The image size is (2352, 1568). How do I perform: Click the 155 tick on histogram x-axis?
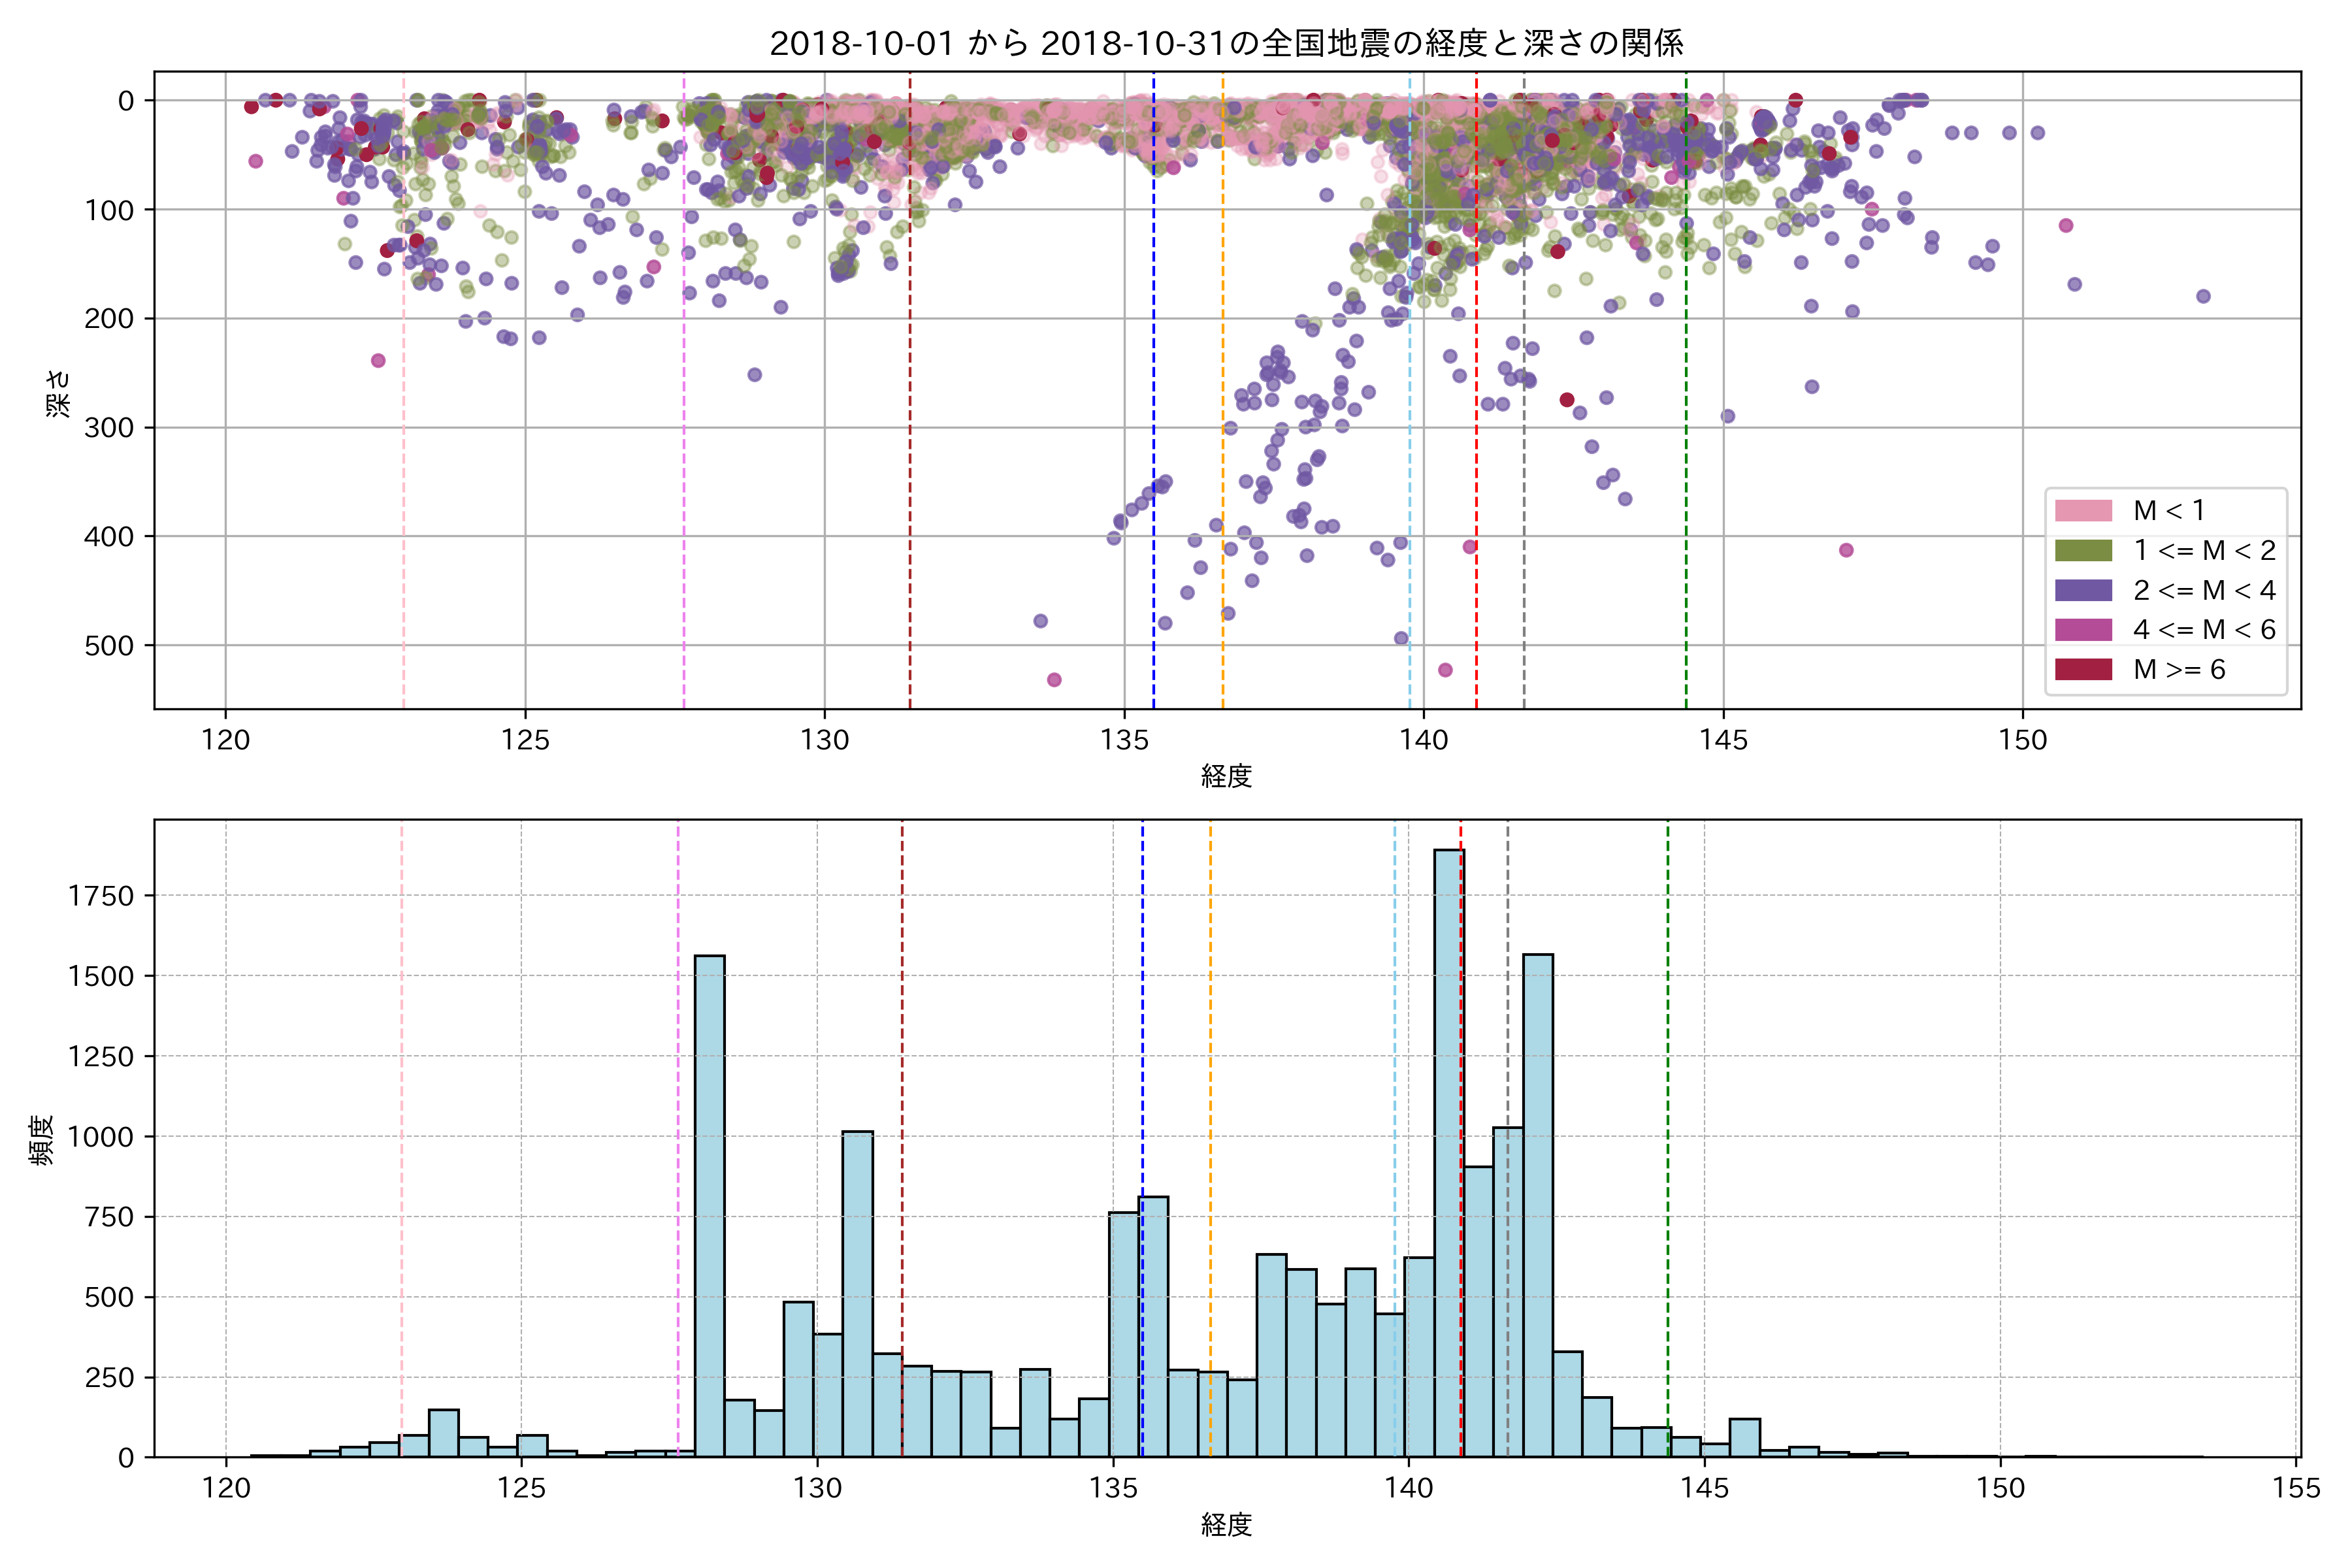pos(2296,1488)
